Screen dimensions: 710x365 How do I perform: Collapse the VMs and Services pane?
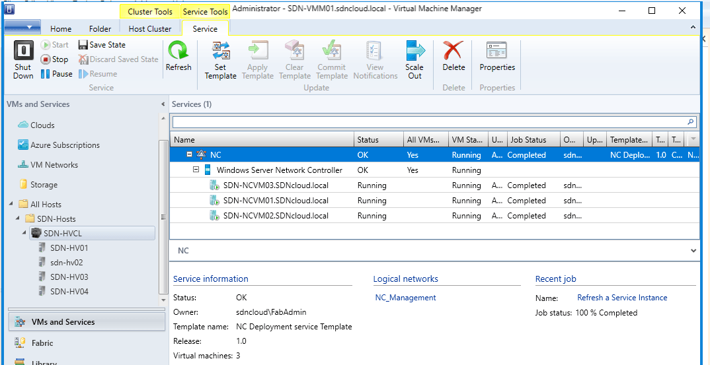coord(163,104)
